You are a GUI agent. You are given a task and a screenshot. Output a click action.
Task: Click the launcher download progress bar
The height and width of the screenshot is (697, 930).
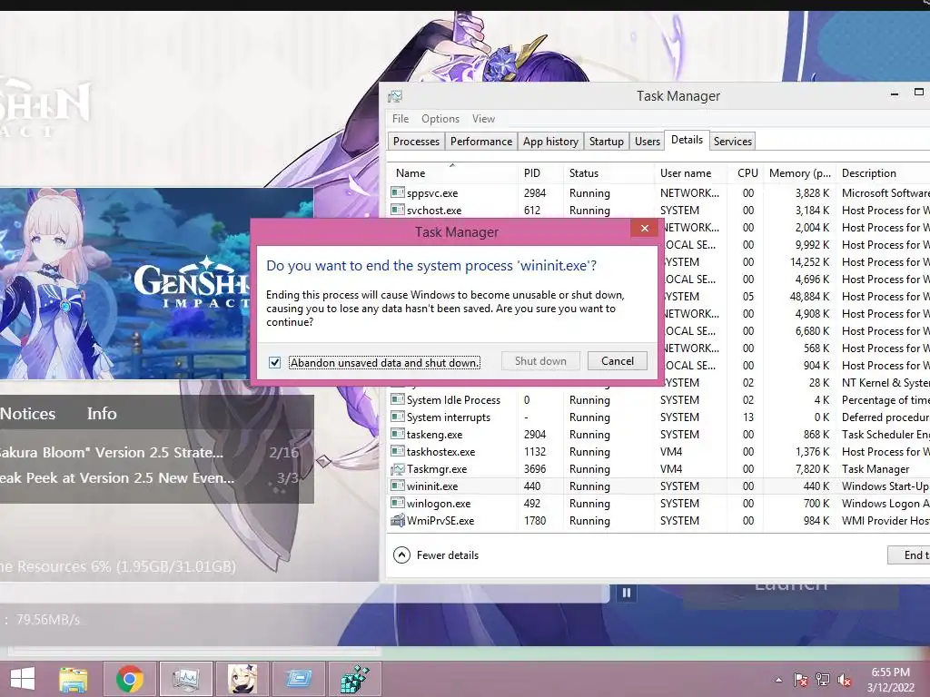305,593
